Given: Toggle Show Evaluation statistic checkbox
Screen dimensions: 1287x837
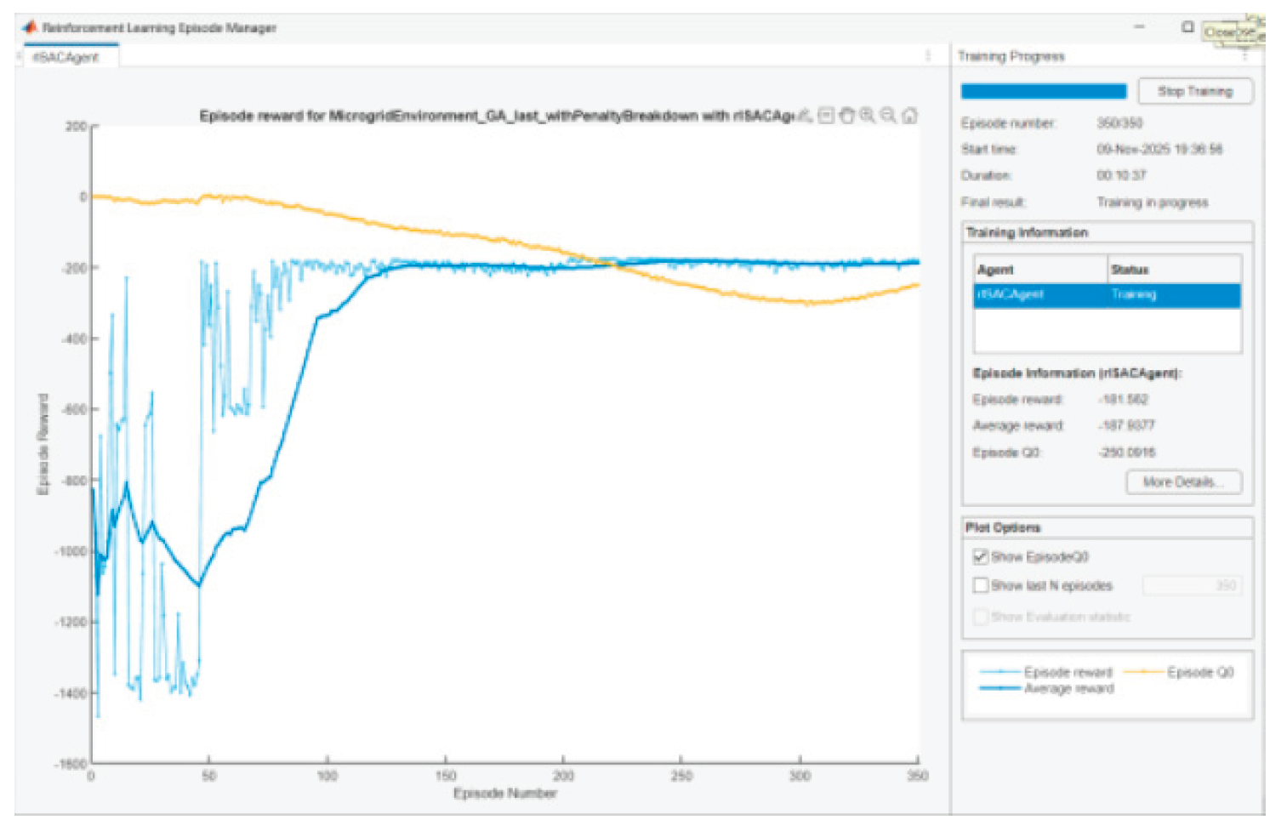Looking at the screenshot, I should point(981,617).
